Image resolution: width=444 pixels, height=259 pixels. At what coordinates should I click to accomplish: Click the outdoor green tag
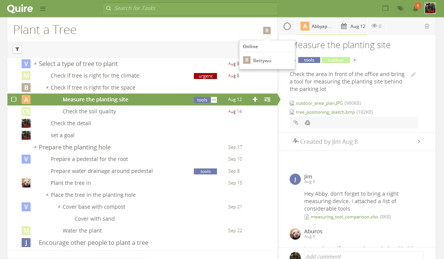(x=336, y=60)
